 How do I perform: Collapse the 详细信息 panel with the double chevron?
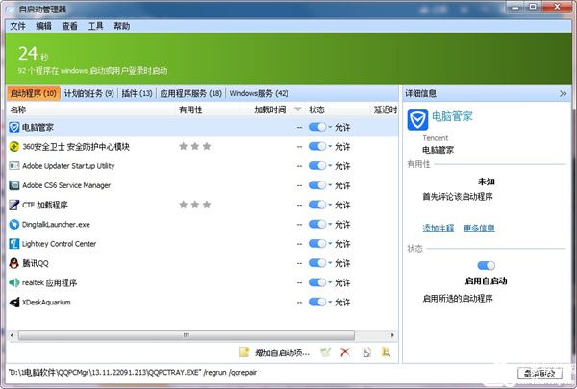(563, 94)
